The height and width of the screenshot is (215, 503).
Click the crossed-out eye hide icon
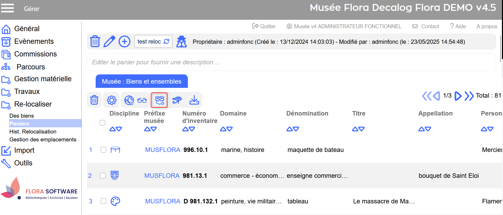click(177, 100)
